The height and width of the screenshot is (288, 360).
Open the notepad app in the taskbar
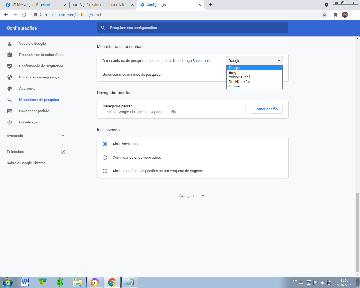(129, 282)
